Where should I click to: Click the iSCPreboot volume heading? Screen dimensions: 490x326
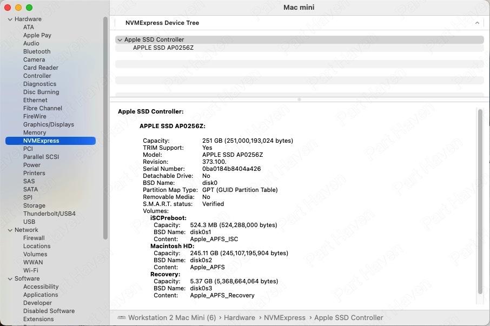pos(168,218)
